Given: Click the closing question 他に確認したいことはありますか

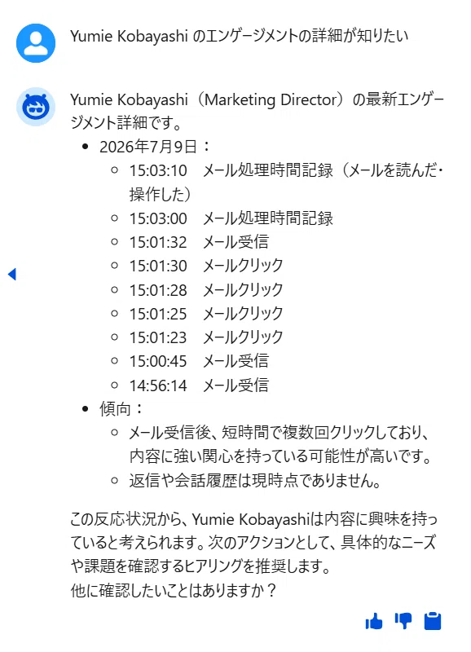Looking at the screenshot, I should pyautogui.click(x=173, y=590).
